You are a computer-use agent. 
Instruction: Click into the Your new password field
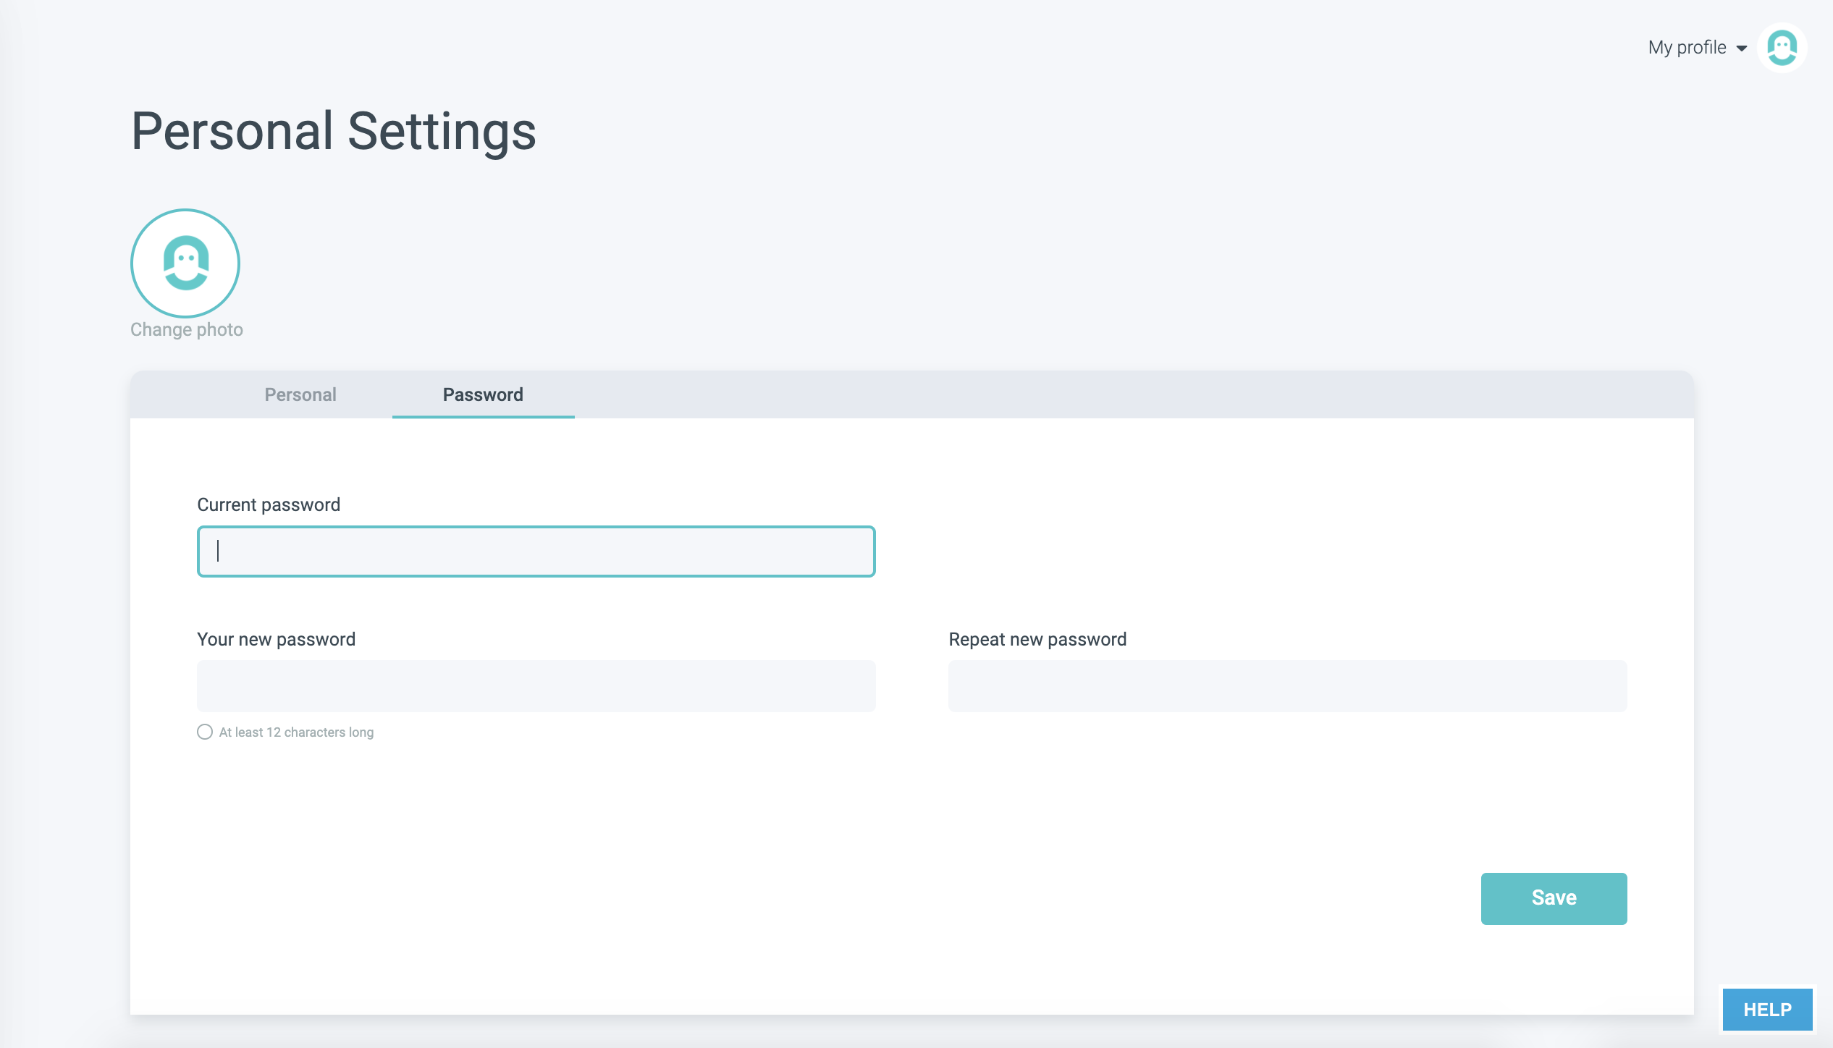(536, 685)
